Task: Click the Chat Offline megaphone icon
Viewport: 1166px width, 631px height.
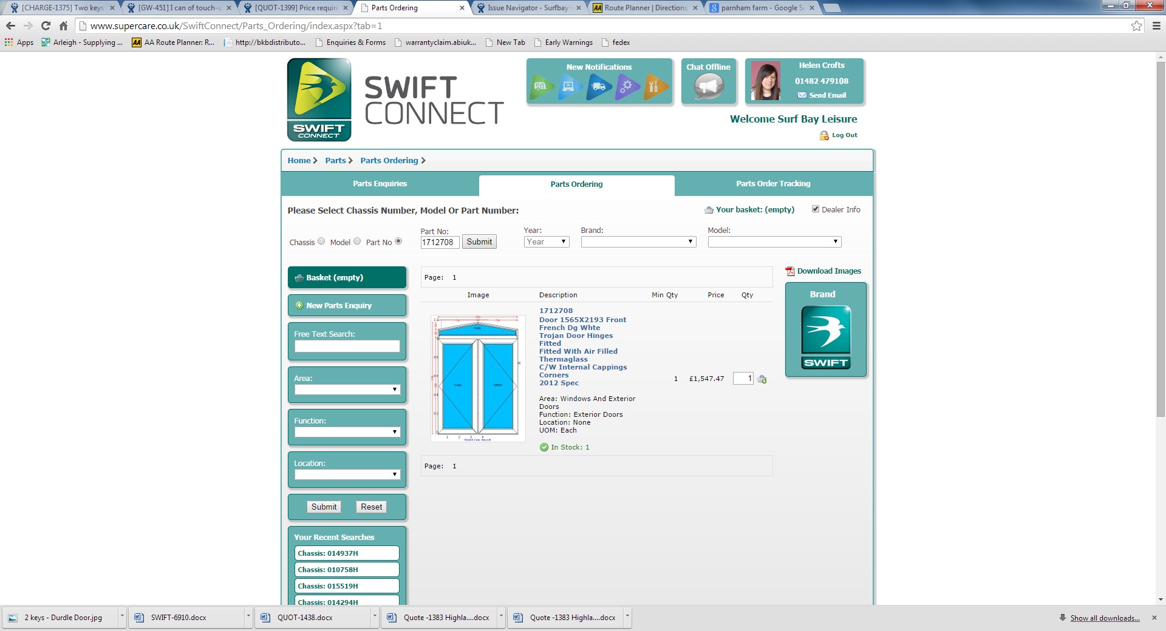Action: click(x=709, y=86)
